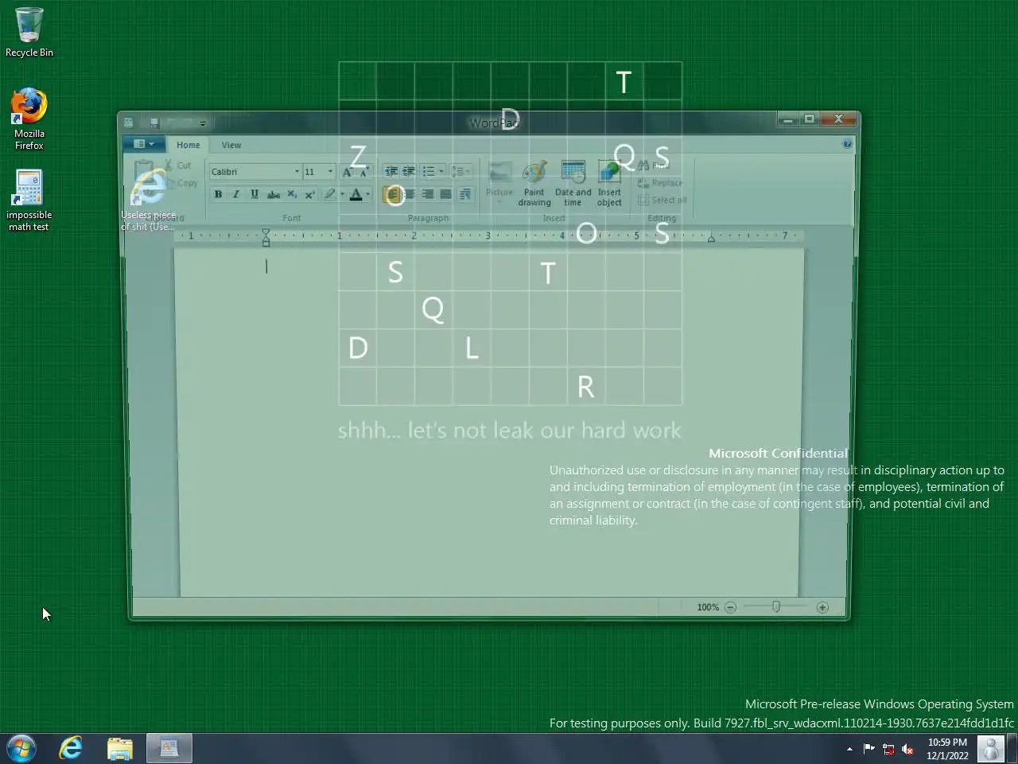This screenshot has width=1018, height=764.
Task: Expand the font color arrow
Action: (x=367, y=194)
